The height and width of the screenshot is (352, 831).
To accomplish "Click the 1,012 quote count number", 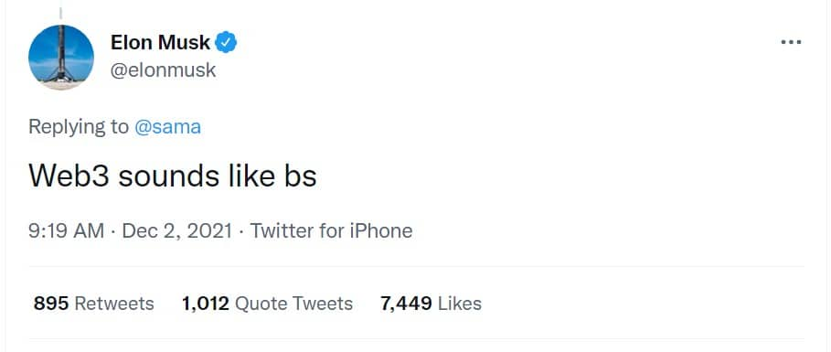I will (x=206, y=304).
